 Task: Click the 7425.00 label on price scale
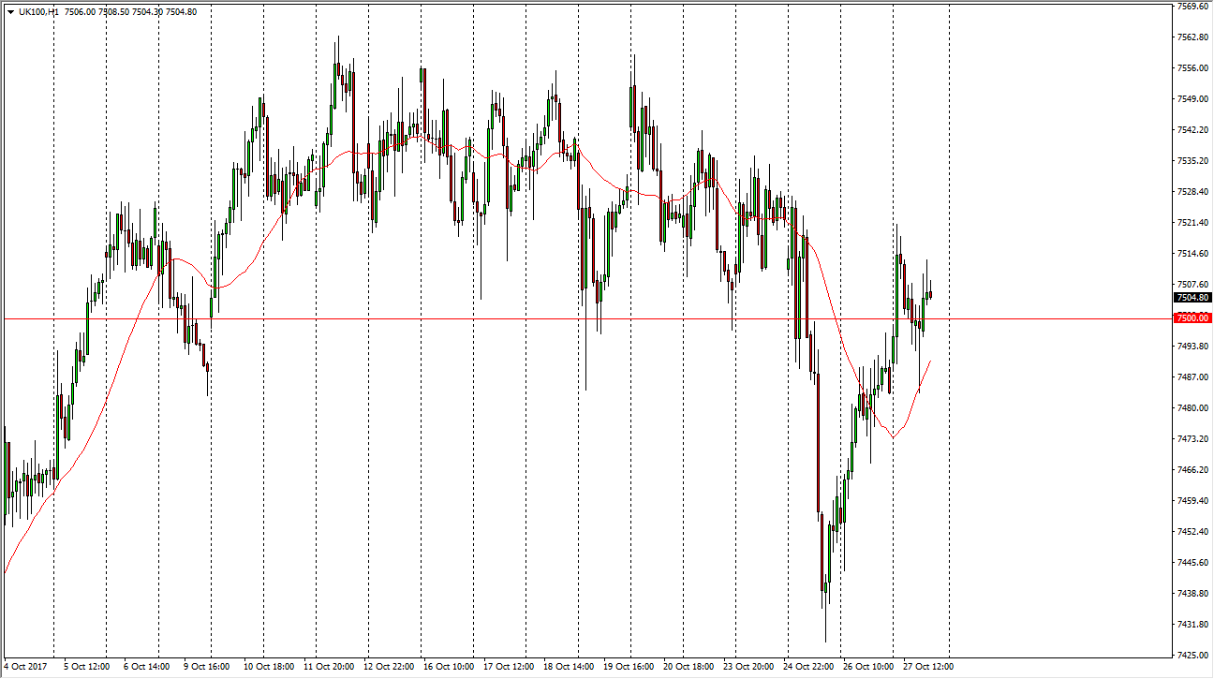click(1192, 655)
